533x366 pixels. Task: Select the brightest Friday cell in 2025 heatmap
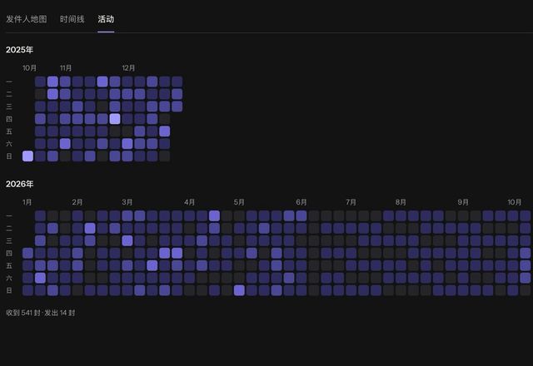pyautogui.click(x=165, y=131)
